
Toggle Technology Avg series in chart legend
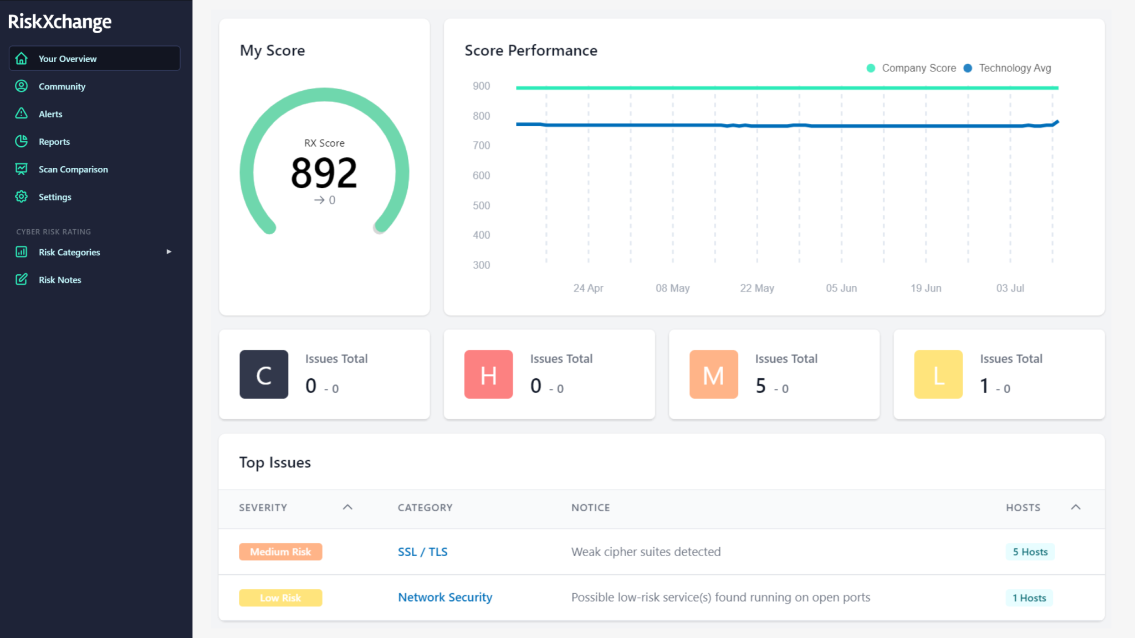tap(1008, 68)
